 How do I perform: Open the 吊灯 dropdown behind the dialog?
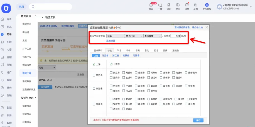point(47,67)
